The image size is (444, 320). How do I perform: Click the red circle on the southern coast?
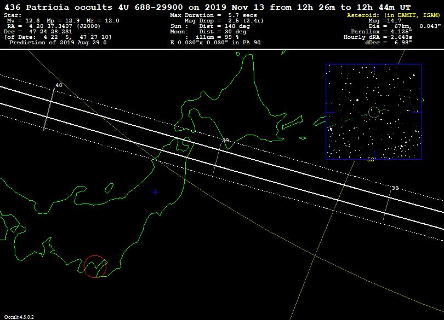pos(95,266)
